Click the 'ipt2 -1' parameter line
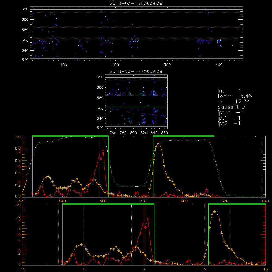The height and width of the screenshot is (272, 272). (x=229, y=123)
